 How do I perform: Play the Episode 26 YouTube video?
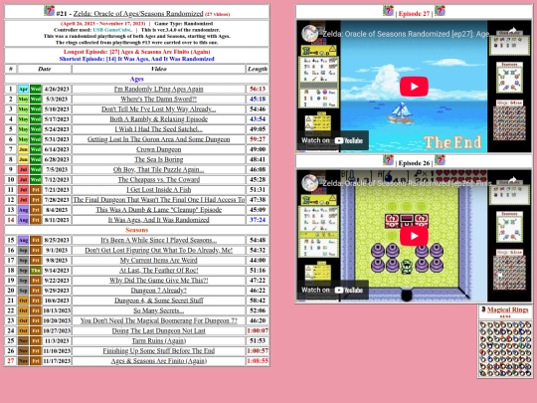(414, 236)
